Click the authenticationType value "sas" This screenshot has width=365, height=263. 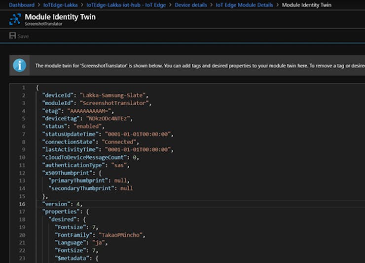coord(119,165)
